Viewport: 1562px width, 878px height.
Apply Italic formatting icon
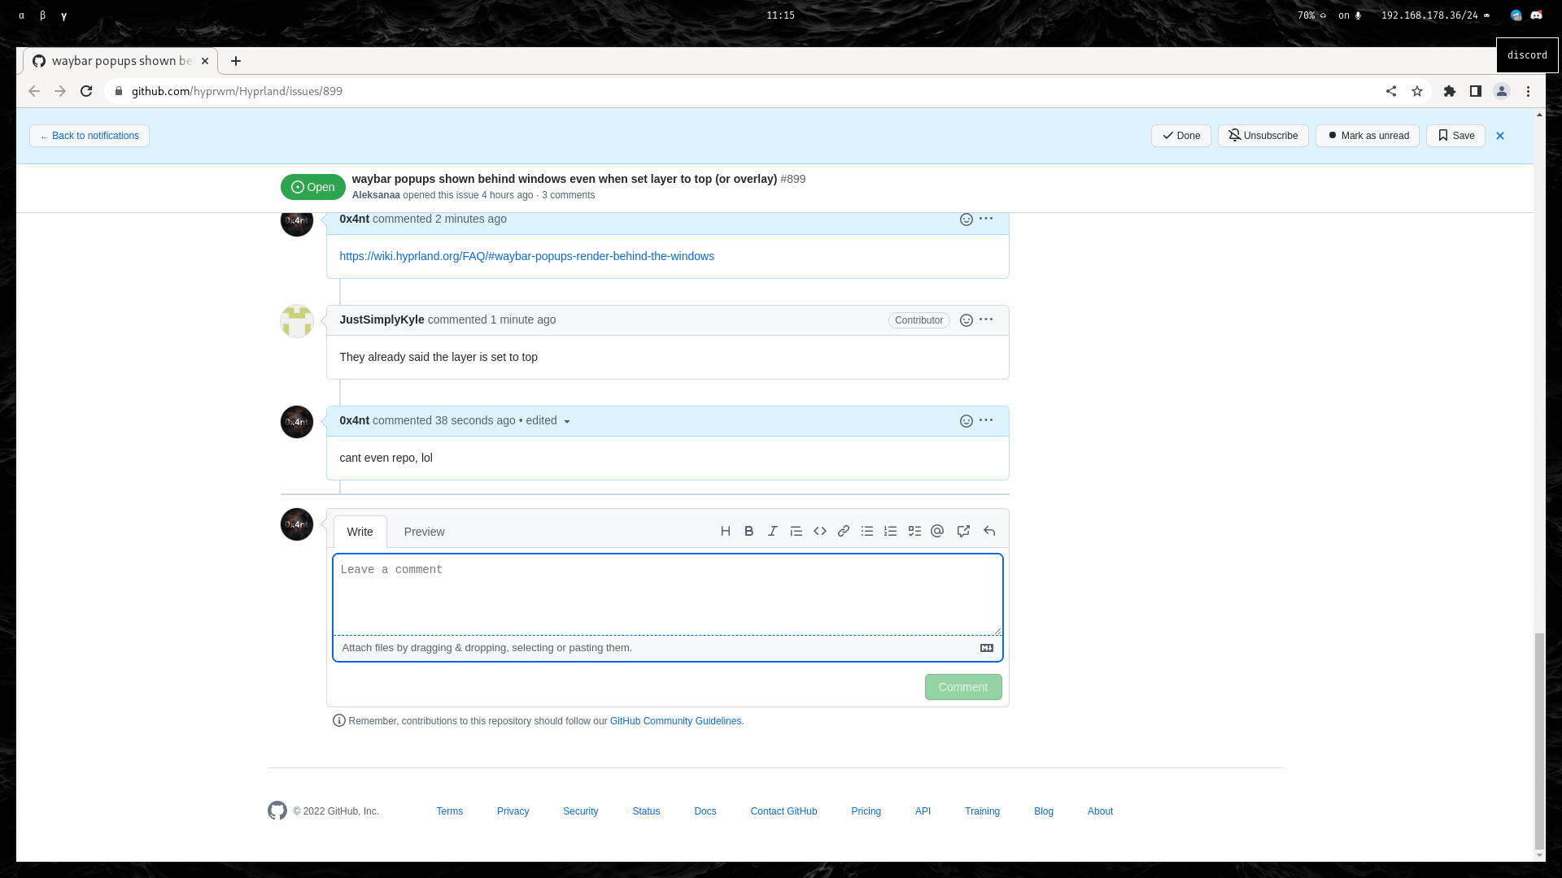click(771, 531)
